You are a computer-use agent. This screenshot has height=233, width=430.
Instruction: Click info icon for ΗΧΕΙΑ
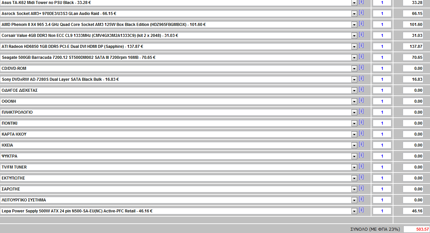tap(361, 144)
